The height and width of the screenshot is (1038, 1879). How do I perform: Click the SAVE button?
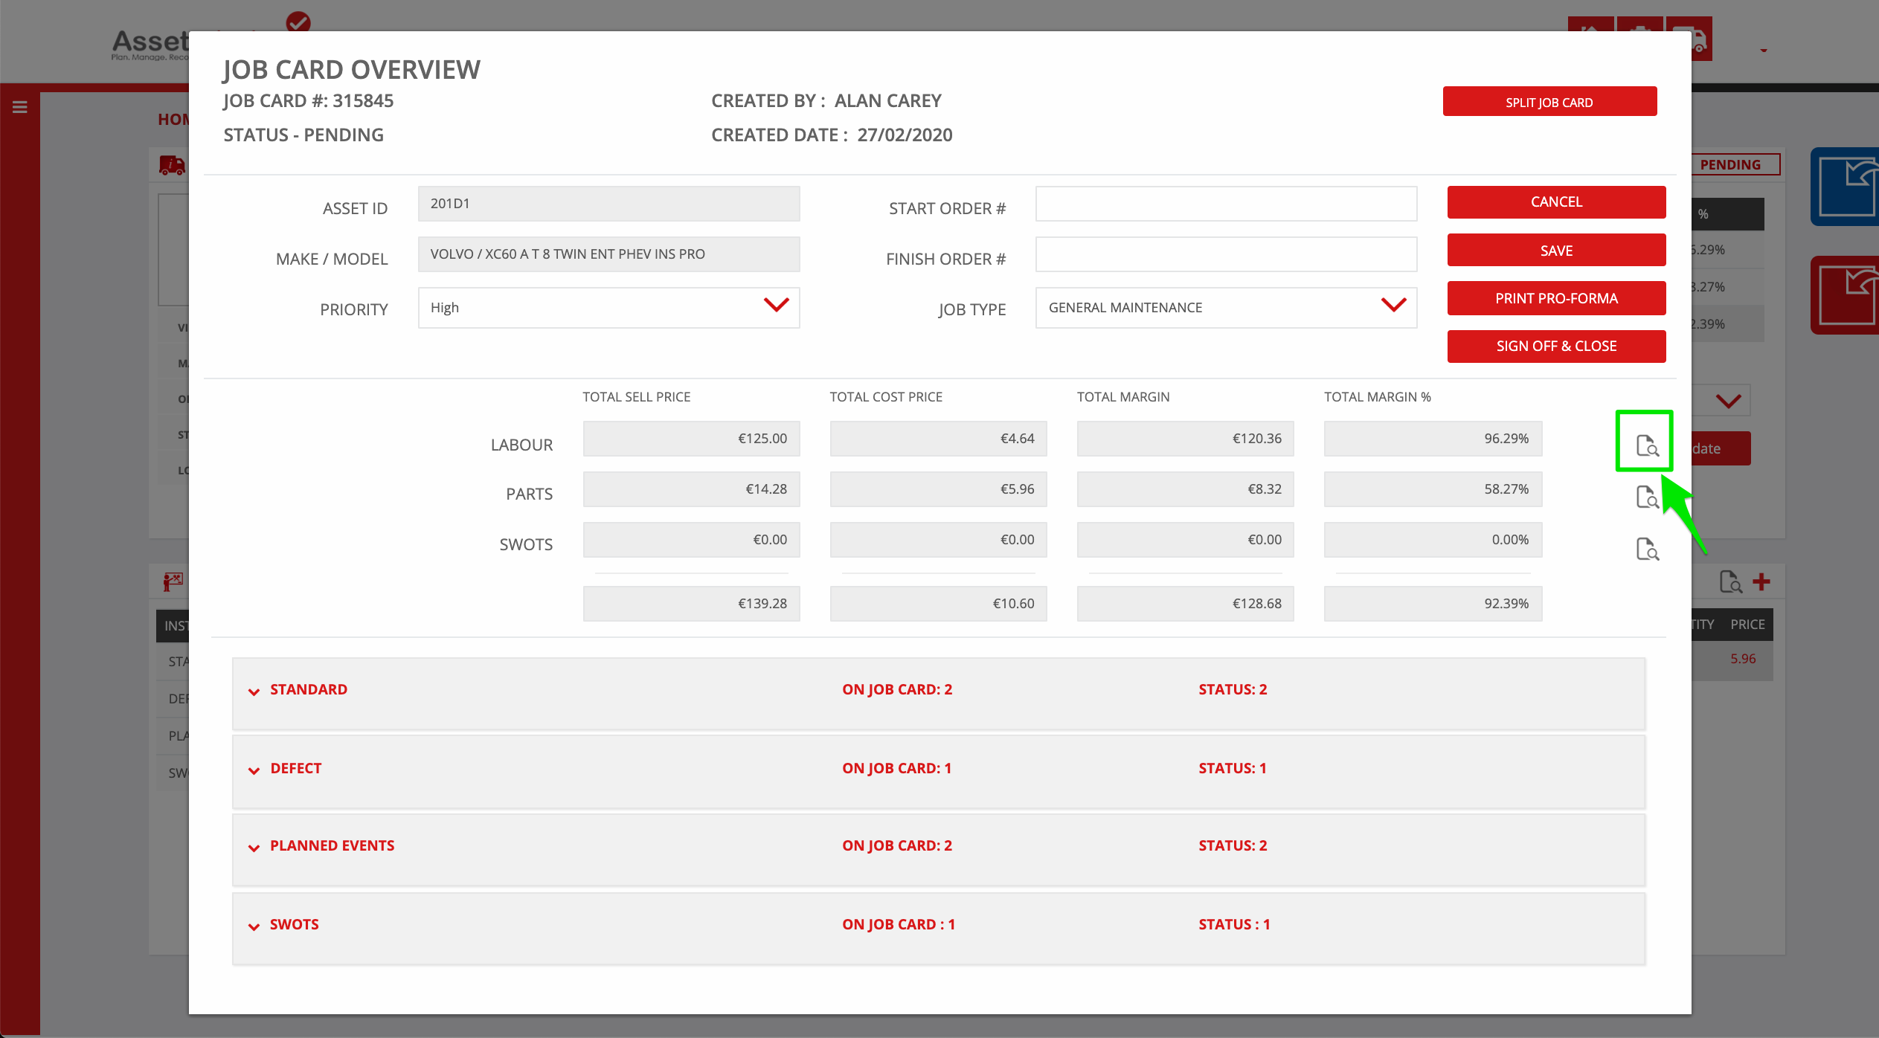1556,250
